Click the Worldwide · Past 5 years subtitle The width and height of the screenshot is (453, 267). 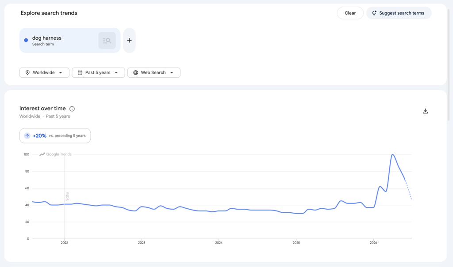(x=45, y=116)
